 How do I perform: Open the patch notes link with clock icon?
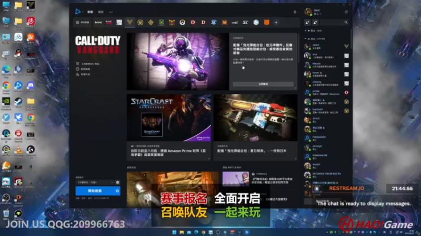[x=83, y=69]
